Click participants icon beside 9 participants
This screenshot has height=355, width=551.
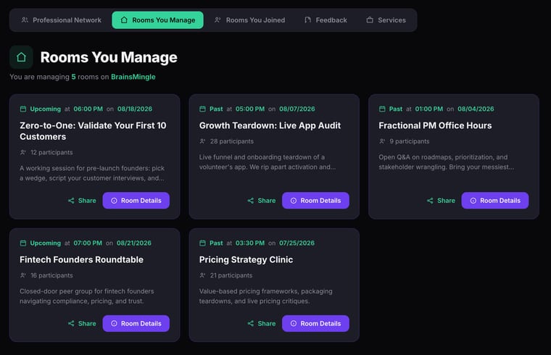tap(382, 141)
